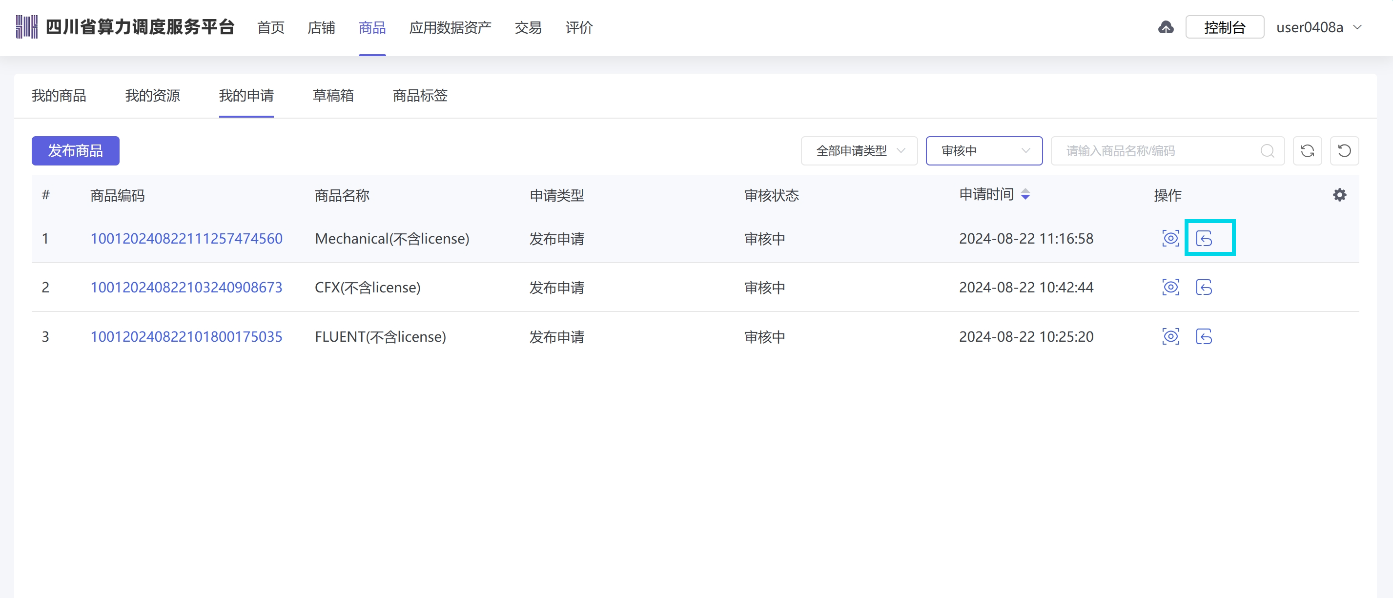Open product code 100120240822103240908673
Image resolution: width=1393 pixels, height=598 pixels.
click(x=186, y=287)
